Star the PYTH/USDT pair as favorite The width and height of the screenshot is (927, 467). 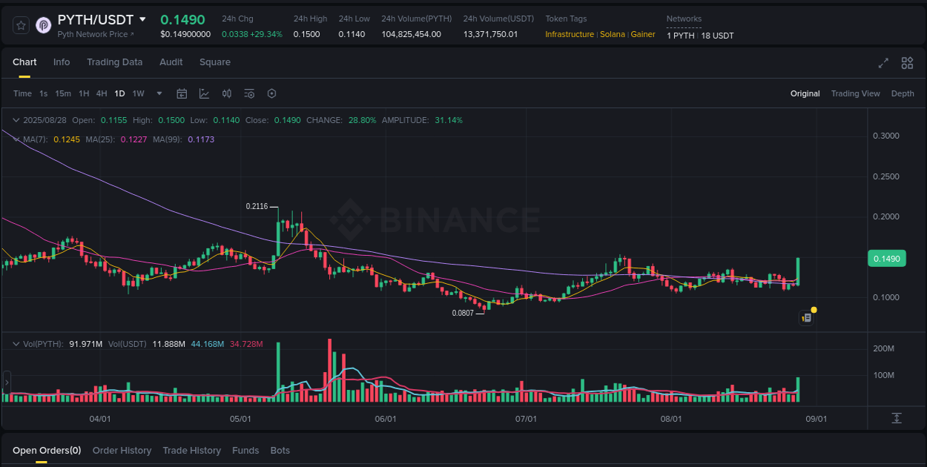click(x=21, y=24)
